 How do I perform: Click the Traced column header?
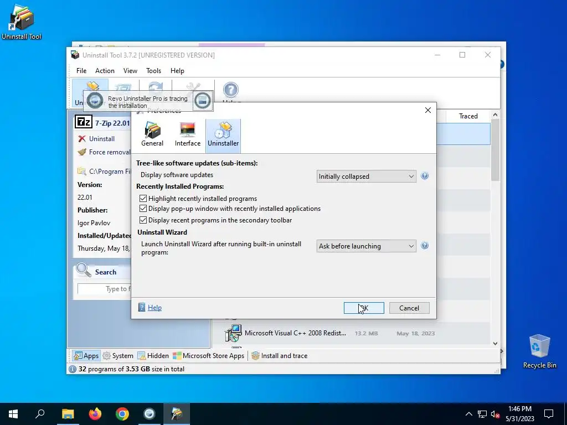click(468, 116)
